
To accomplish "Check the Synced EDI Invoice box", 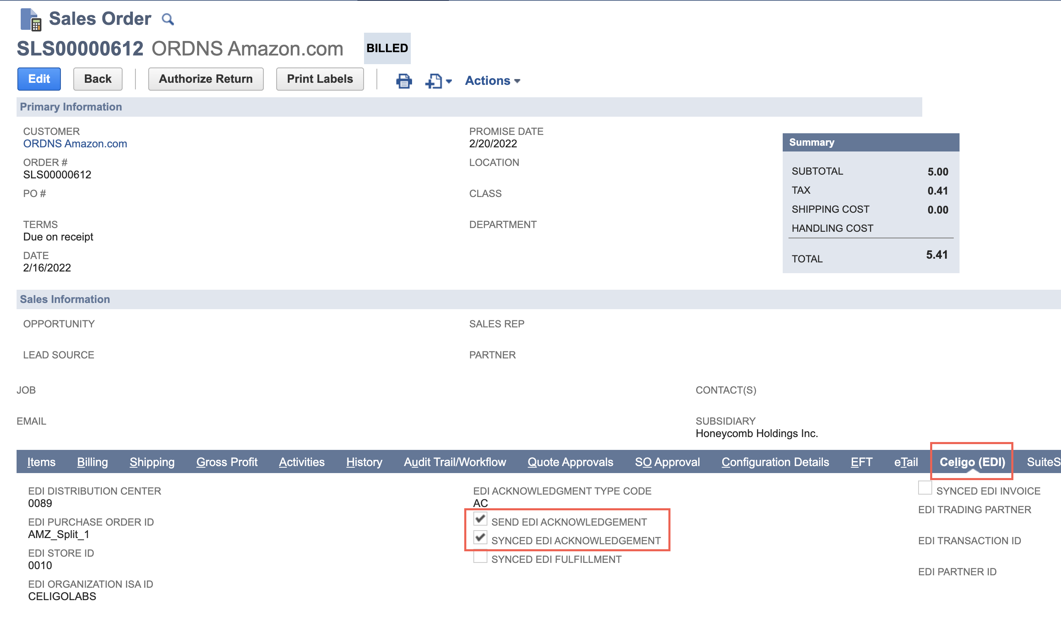I will click(x=924, y=488).
